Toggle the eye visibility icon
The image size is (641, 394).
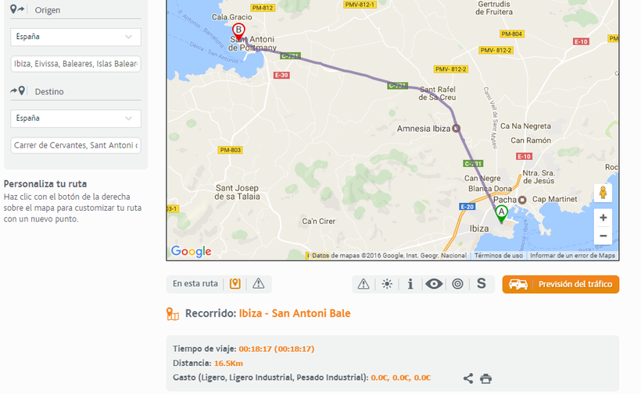click(x=434, y=284)
